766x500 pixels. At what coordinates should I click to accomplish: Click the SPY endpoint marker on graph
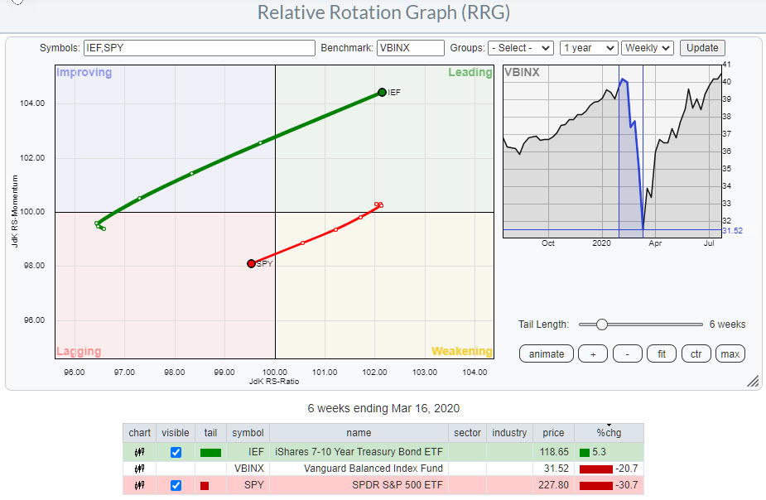coord(251,263)
